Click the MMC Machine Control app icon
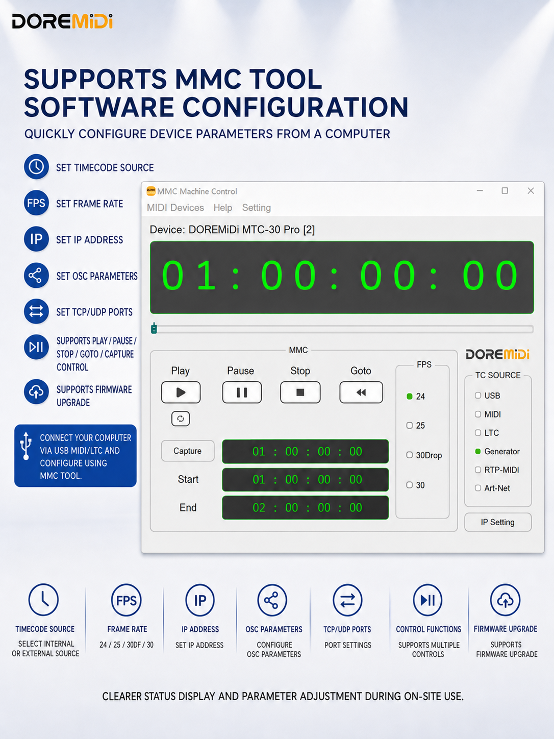This screenshot has width=554, height=739. [151, 191]
